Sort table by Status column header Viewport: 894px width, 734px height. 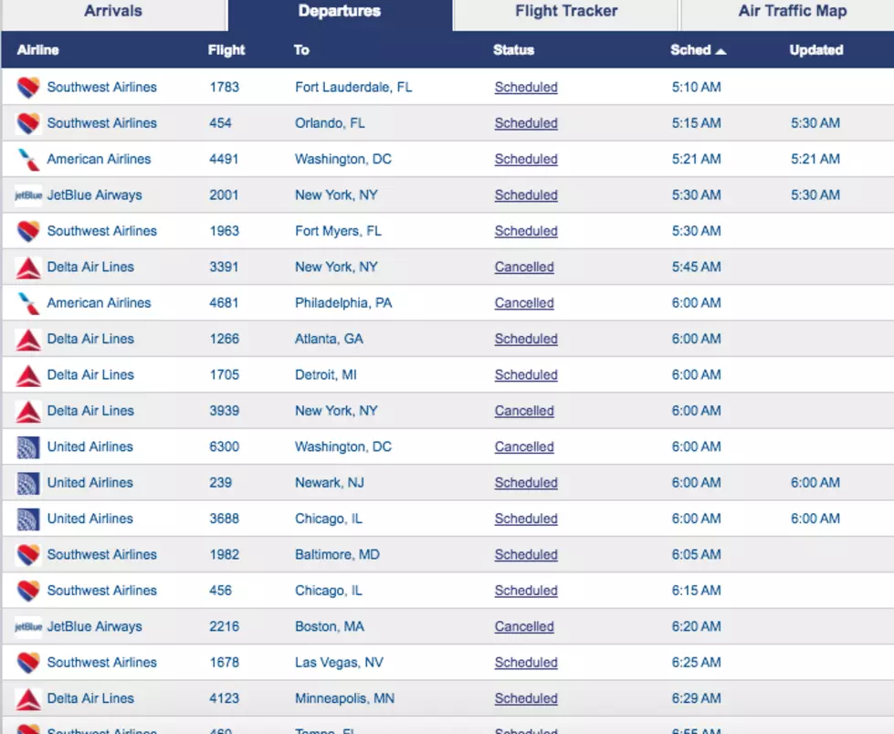513,50
